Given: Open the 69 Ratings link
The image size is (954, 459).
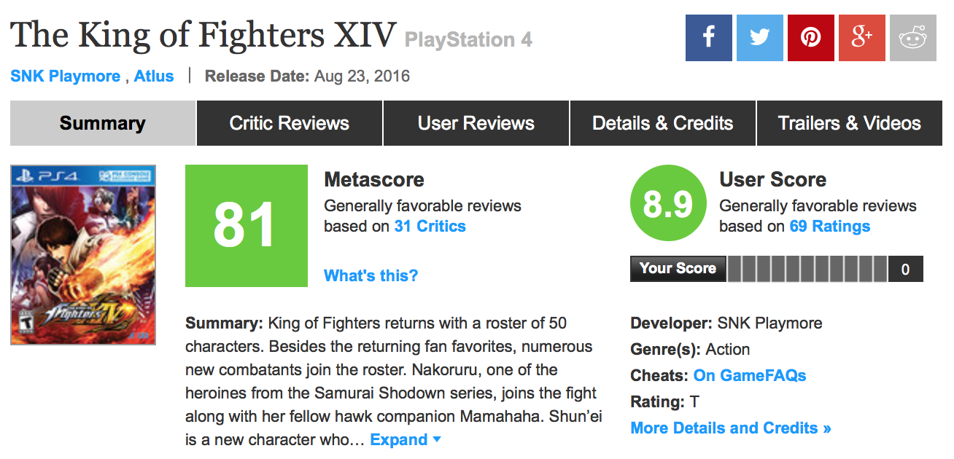Looking at the screenshot, I should pyautogui.click(x=829, y=226).
